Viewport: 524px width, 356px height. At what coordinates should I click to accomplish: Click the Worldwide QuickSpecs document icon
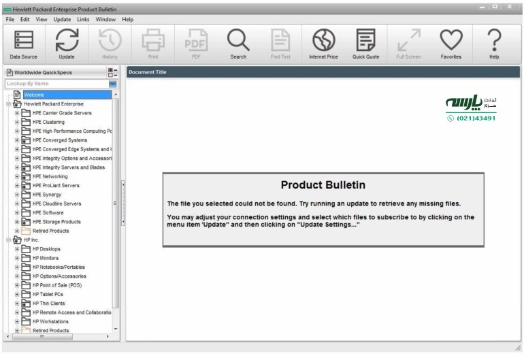10,72
